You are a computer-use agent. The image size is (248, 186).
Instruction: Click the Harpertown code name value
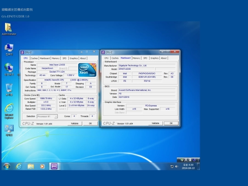click(x=47, y=68)
